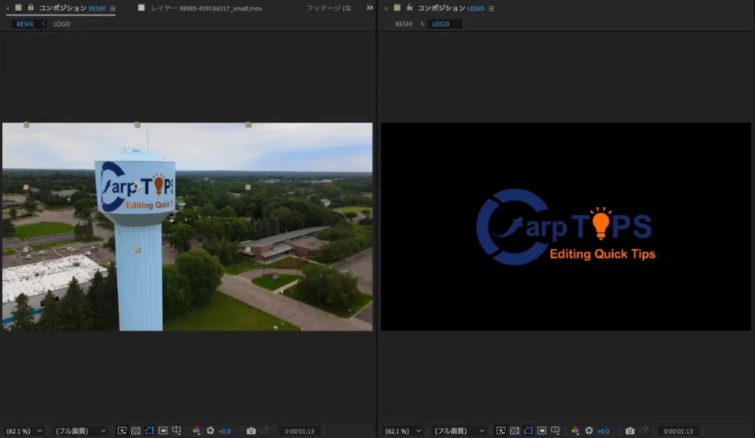
Task: Open the LOGO composition panel menu
Action: [491, 8]
